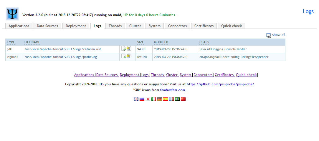Screen dimensions: 319x141
Task: Click the view log icon for probe.log
Action: coord(129,56)
